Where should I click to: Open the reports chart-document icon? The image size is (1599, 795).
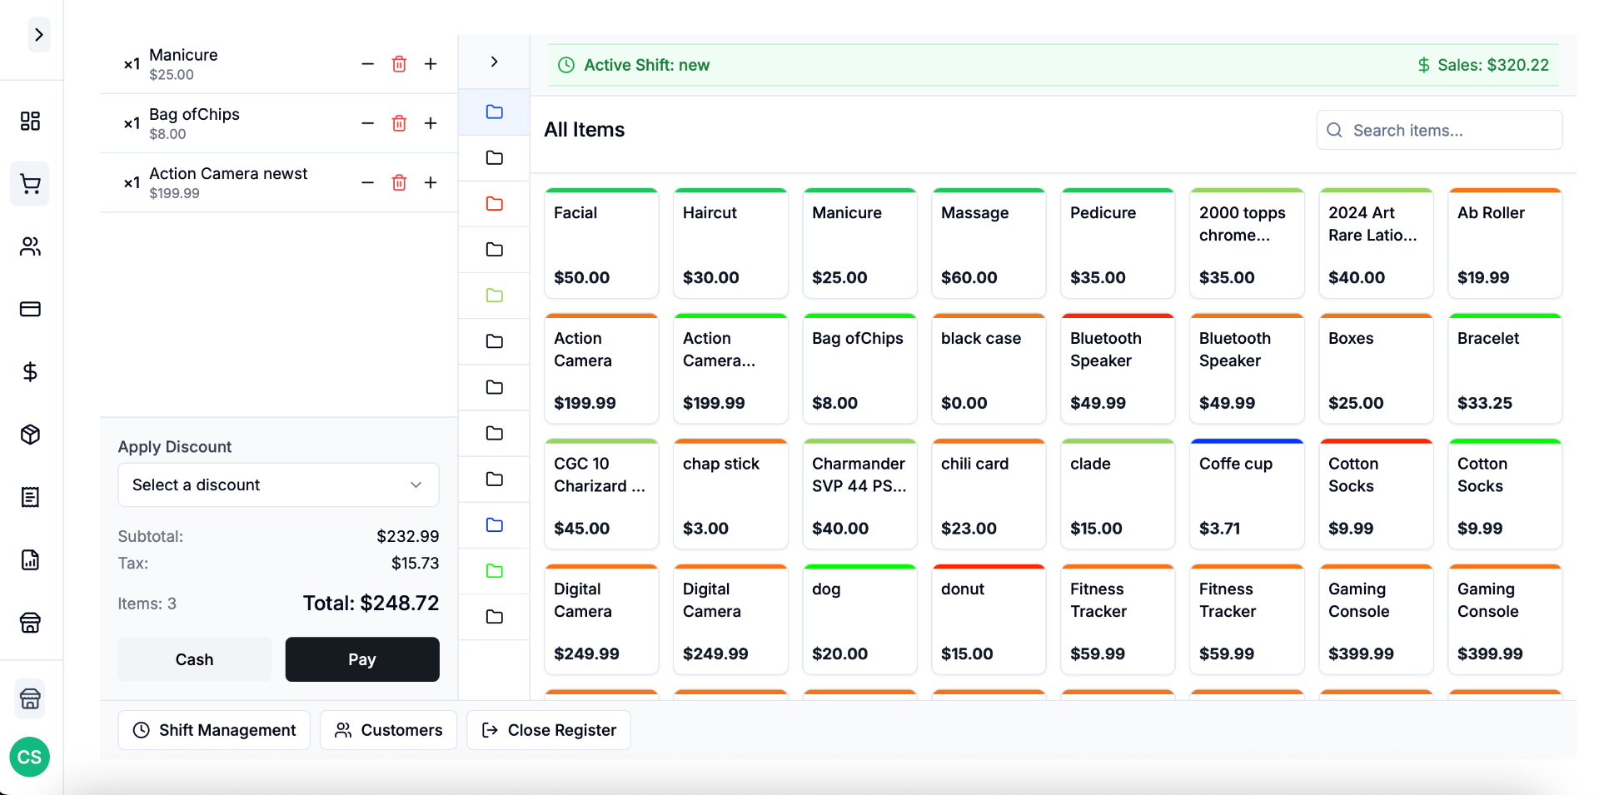coord(31,560)
